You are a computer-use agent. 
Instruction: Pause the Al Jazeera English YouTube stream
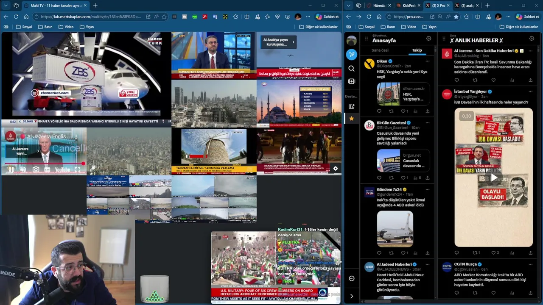(x=11, y=169)
